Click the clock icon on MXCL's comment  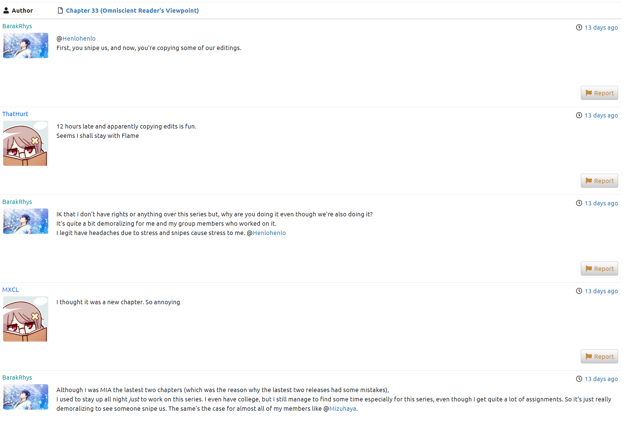[x=579, y=291]
